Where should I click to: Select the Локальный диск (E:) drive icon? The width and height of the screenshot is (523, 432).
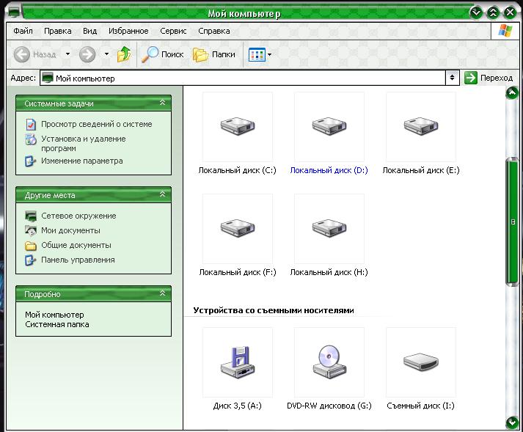coord(421,126)
